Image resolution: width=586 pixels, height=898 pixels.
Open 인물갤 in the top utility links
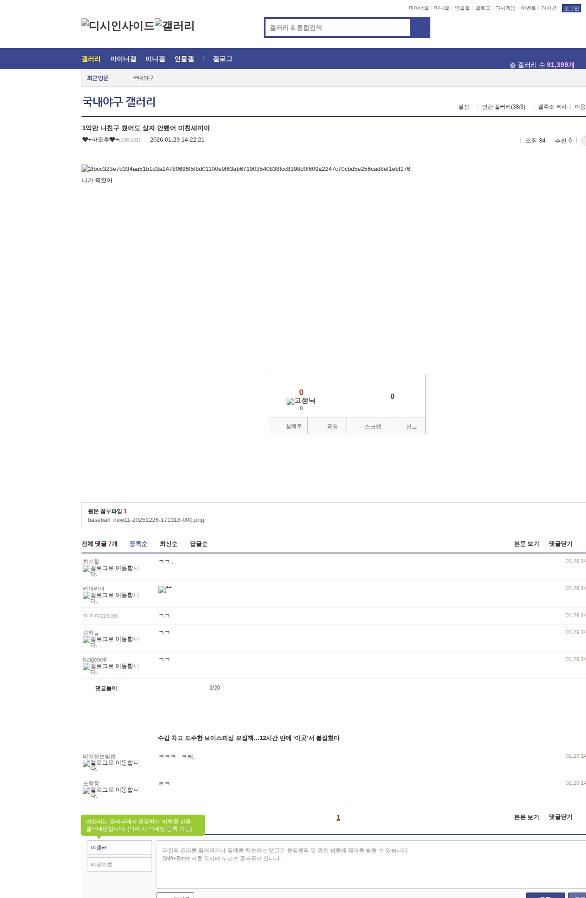coord(462,8)
